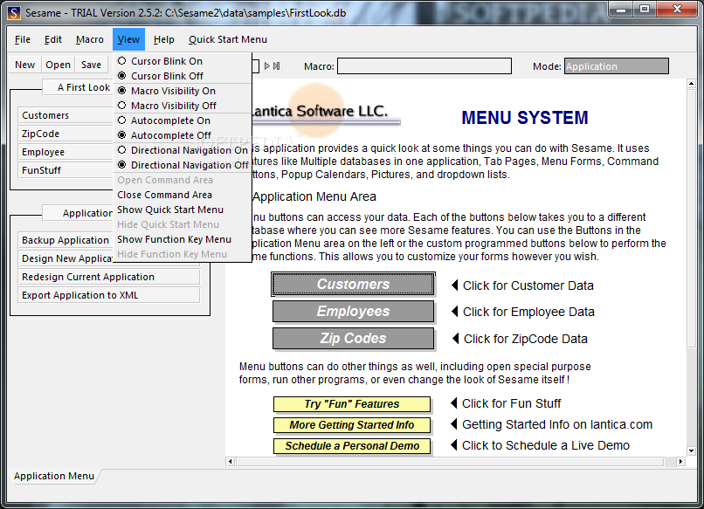The height and width of the screenshot is (509, 704).
Task: Open ZipCode in A First Look panel
Action: [66, 134]
